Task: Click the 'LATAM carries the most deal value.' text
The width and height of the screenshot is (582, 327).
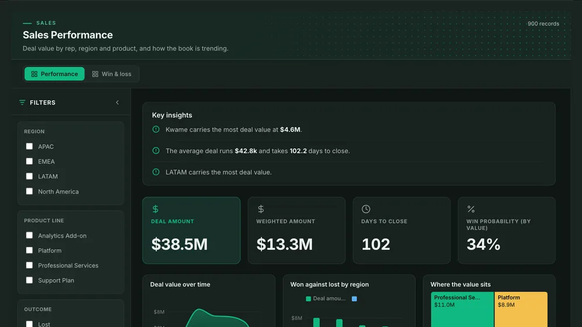Action: tap(219, 172)
